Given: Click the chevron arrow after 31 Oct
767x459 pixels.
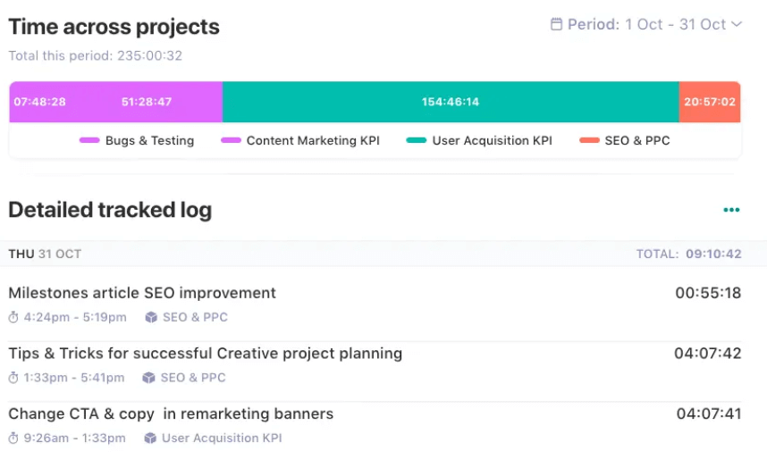Looking at the screenshot, I should [737, 24].
